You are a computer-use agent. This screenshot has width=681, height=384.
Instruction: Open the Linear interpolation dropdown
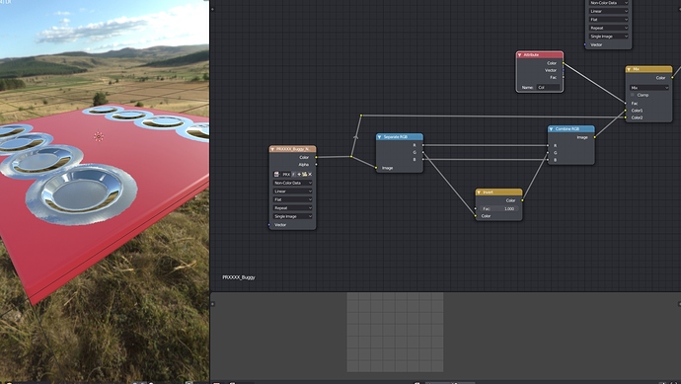coord(292,192)
